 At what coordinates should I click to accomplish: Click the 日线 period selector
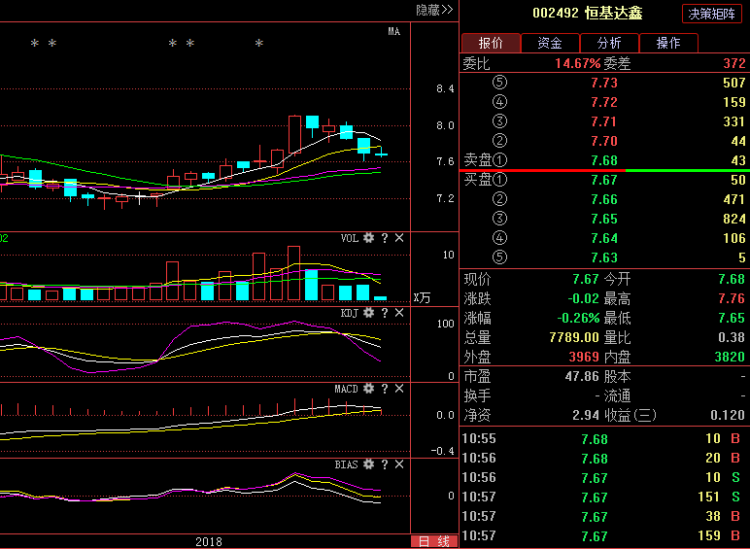click(x=434, y=541)
